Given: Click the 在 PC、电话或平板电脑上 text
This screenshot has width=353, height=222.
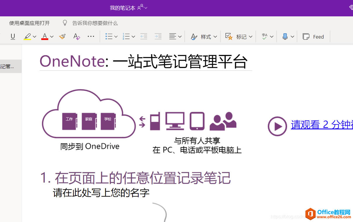Looking at the screenshot, I should coord(197,150).
